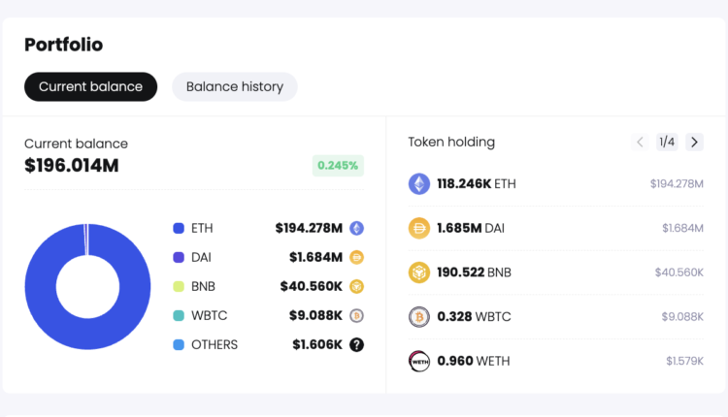728x417 pixels.
Task: Click the WETH logo in Token holding
Action: tap(418, 361)
